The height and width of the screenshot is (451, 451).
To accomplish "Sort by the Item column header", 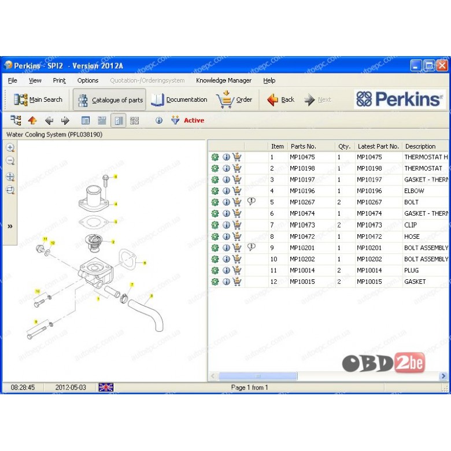I will click(x=278, y=146).
